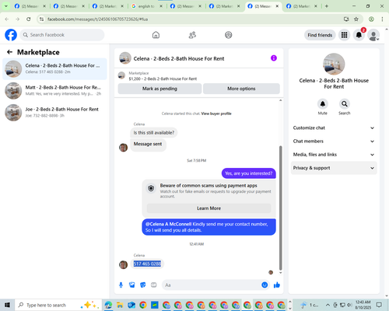Open the taskbar clock and date
This screenshot has height=311, width=389.
coord(363,305)
